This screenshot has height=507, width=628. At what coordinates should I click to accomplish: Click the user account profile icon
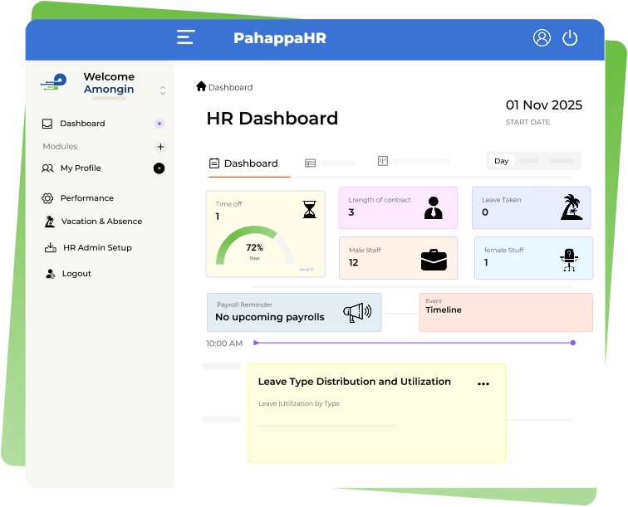[x=542, y=37]
